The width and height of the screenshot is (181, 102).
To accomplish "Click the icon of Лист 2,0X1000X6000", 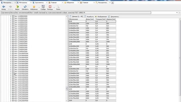I will pos(13,56).
